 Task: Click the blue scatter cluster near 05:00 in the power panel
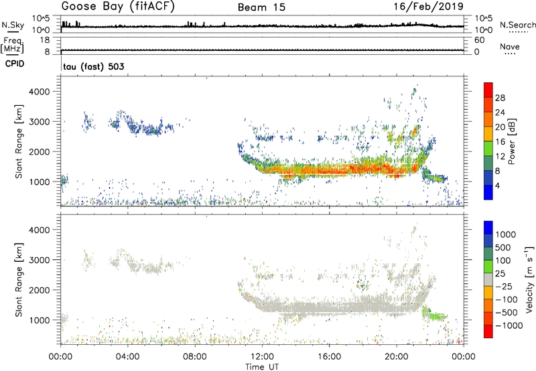[x=150, y=129]
